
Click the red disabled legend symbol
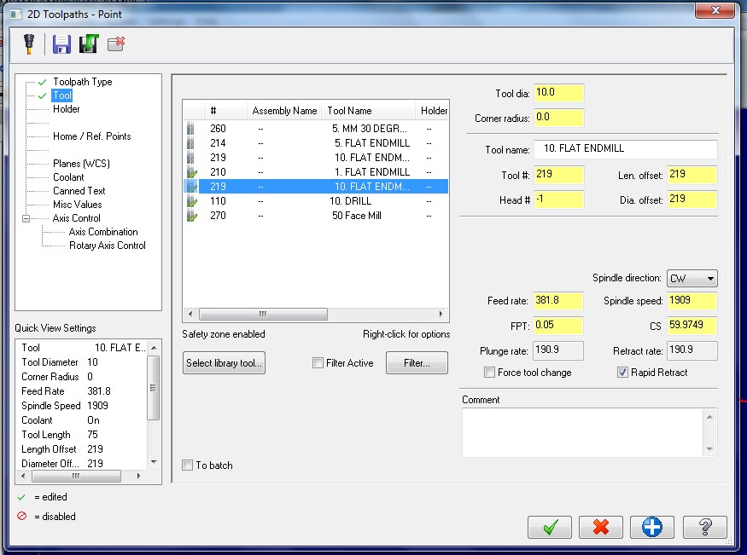[21, 516]
